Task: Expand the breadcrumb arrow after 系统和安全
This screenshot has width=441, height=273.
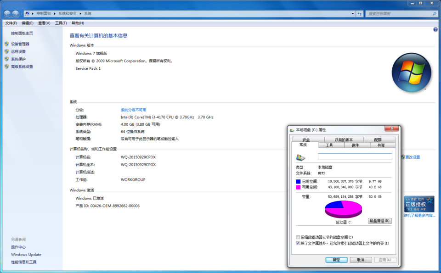Action: click(x=80, y=13)
